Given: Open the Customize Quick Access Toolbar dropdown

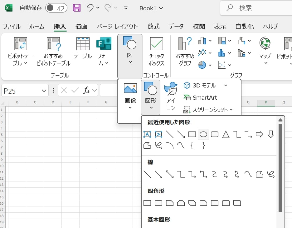Looking at the screenshot, I should point(126,8).
